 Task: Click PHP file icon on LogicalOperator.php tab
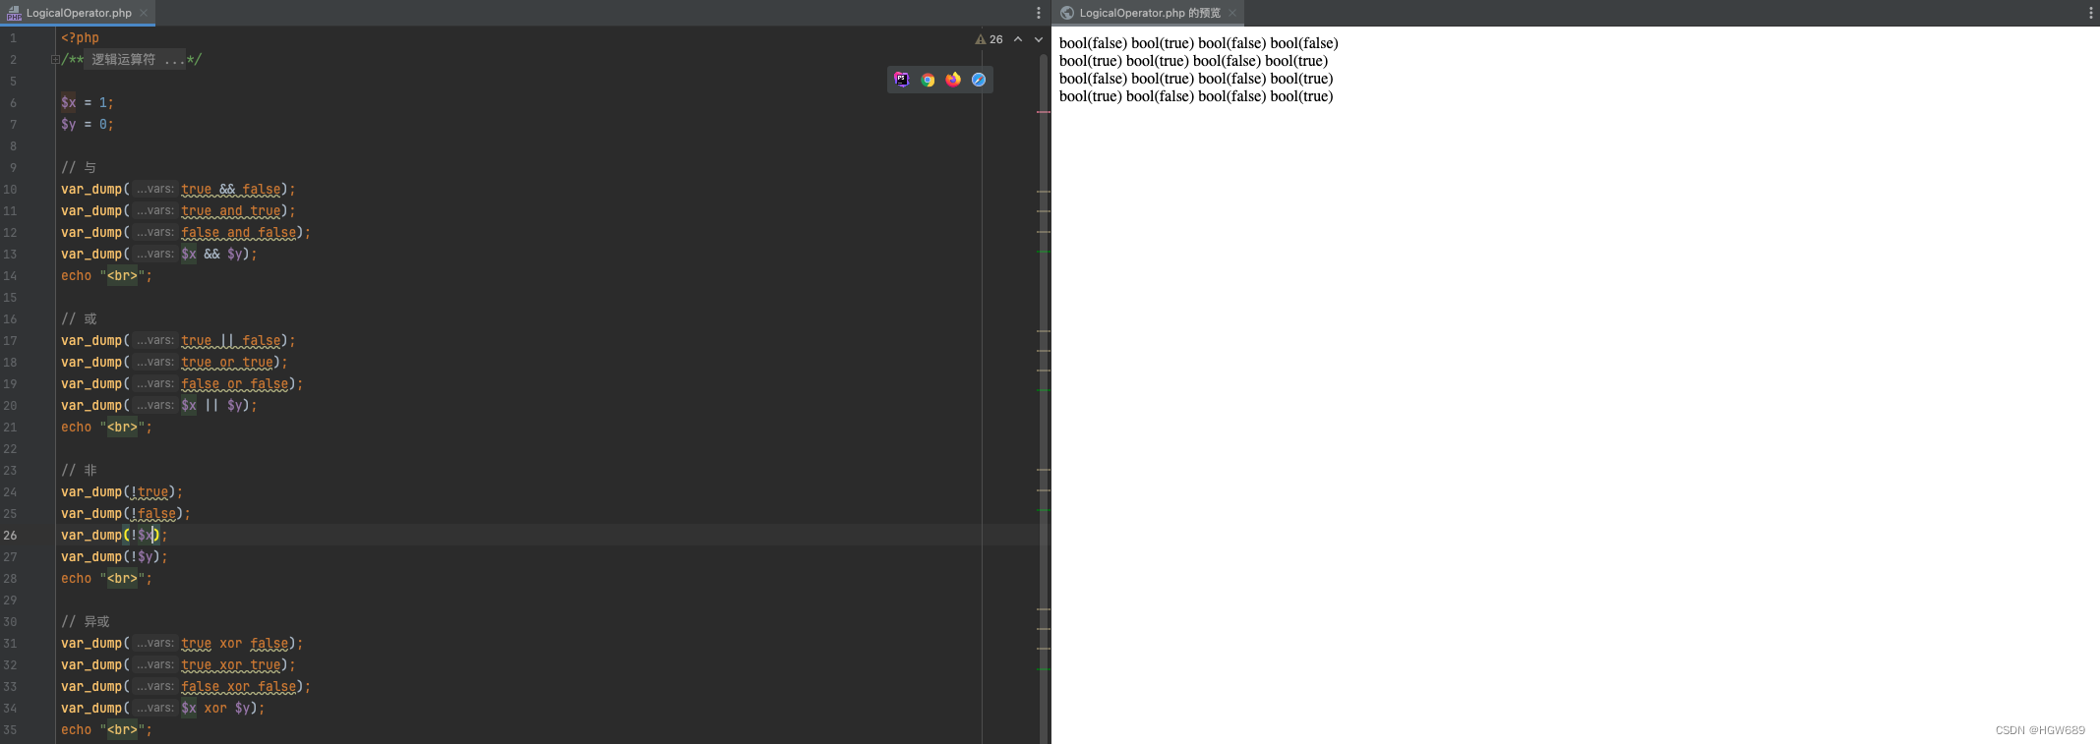(14, 13)
